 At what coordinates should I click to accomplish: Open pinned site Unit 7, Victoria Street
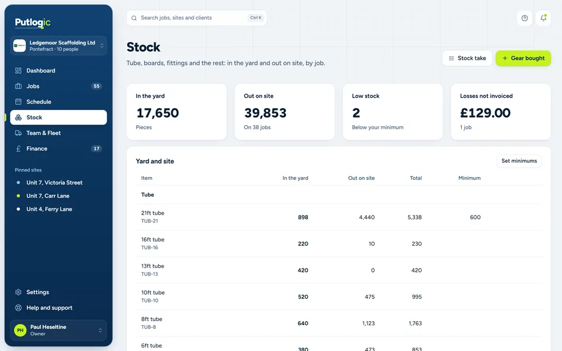pyautogui.click(x=59, y=183)
